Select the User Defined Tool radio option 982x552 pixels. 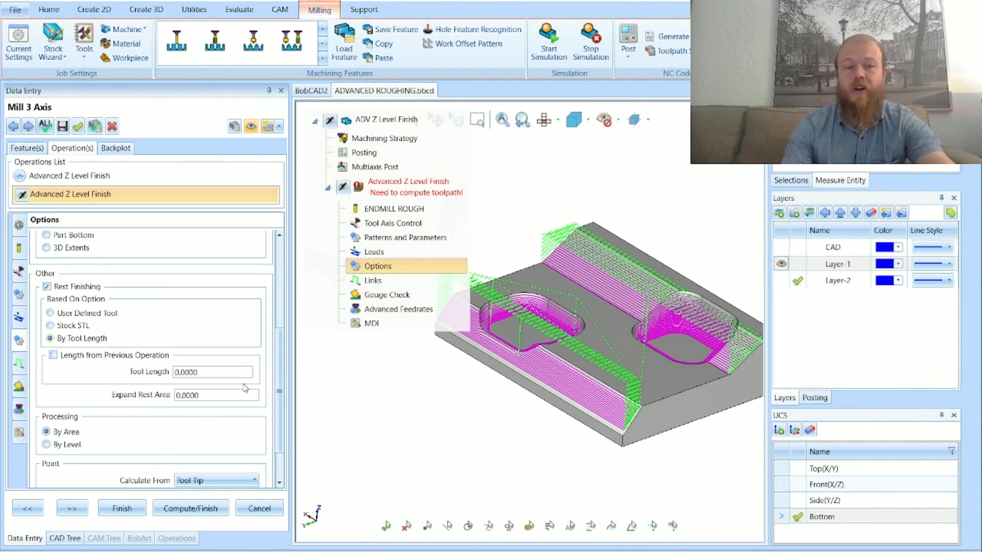tap(50, 313)
